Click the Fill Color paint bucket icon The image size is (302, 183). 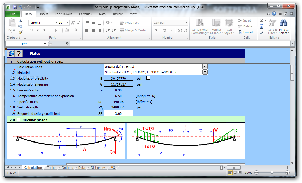tap(67, 30)
